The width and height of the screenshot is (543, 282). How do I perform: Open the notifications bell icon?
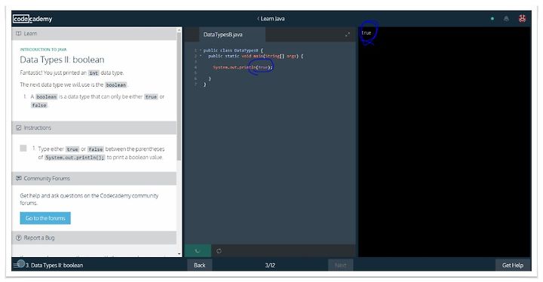[x=506, y=19]
